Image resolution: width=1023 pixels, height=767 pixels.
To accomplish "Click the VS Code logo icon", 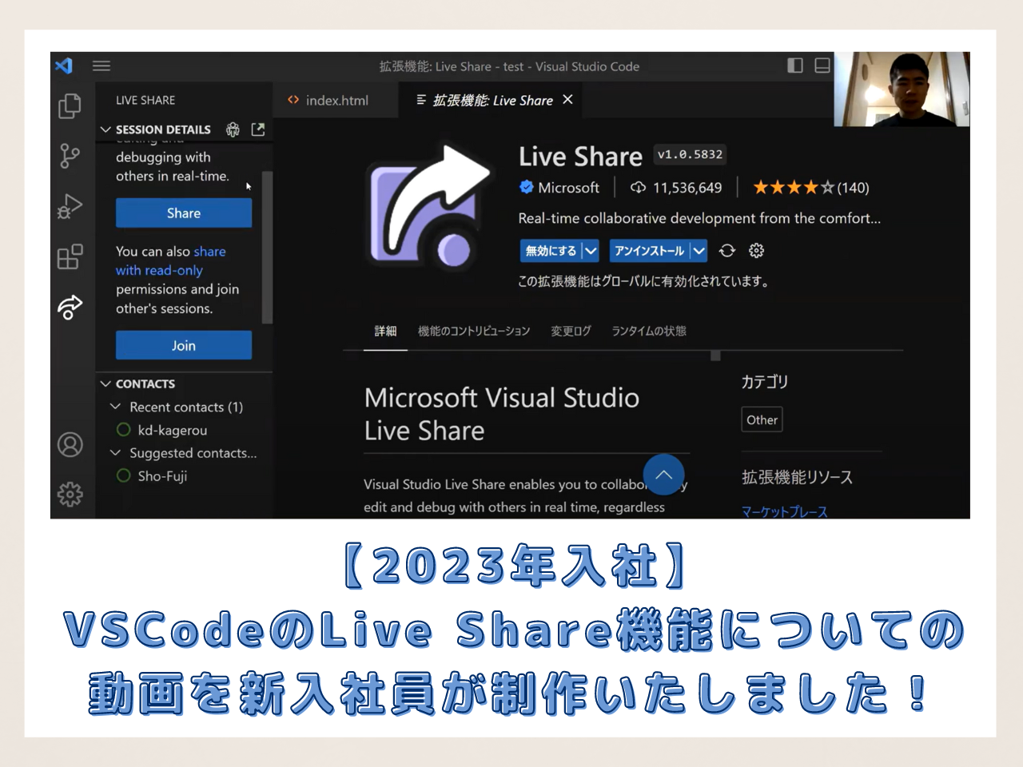I will tap(64, 66).
